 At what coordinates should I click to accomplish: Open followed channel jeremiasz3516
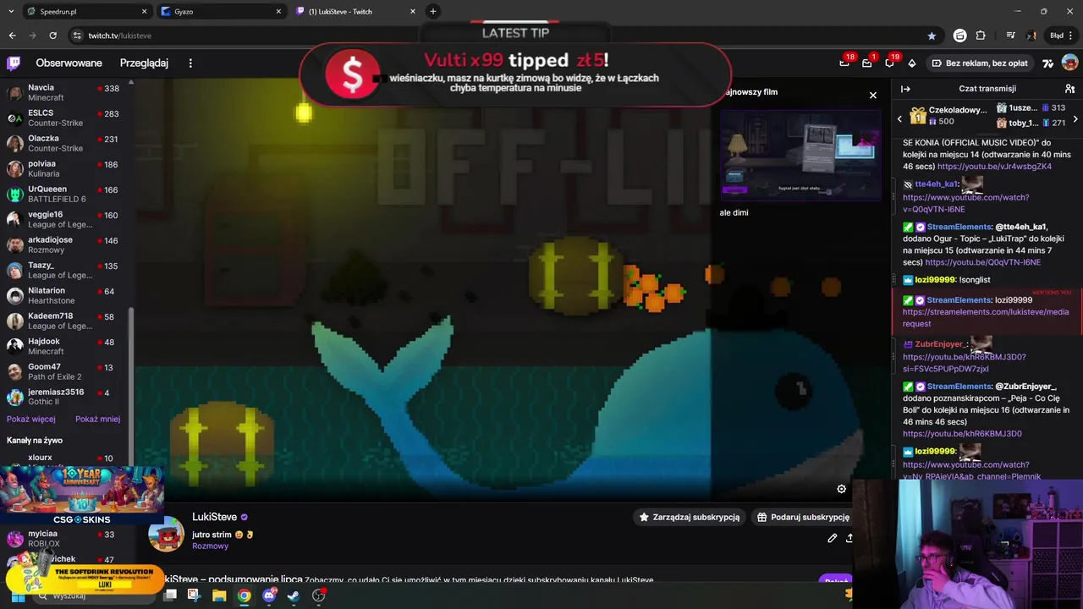(x=65, y=397)
